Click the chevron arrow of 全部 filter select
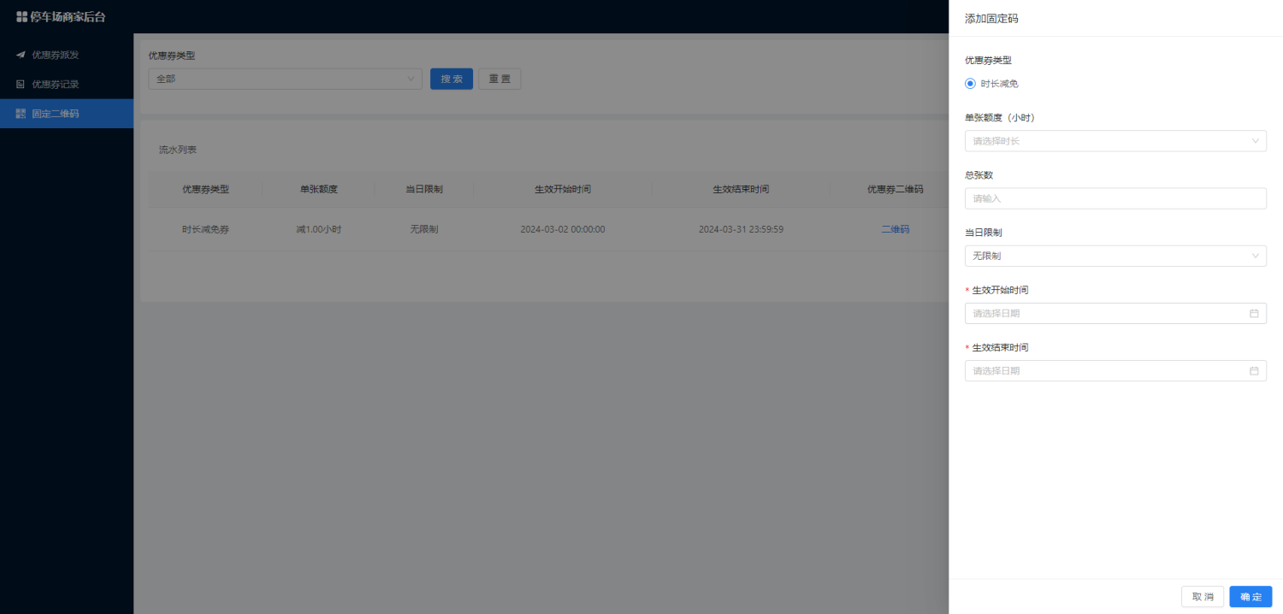The image size is (1283, 614). coord(411,79)
